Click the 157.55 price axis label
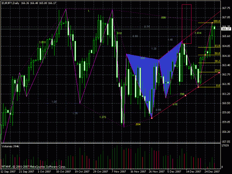The width and height of the screenshot is (232, 174). click(226, 142)
